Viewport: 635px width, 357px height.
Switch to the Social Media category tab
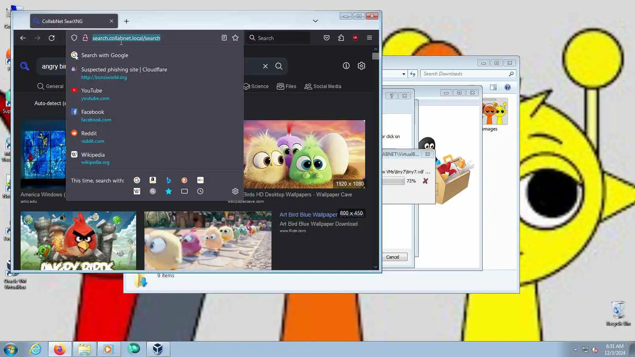(323, 86)
